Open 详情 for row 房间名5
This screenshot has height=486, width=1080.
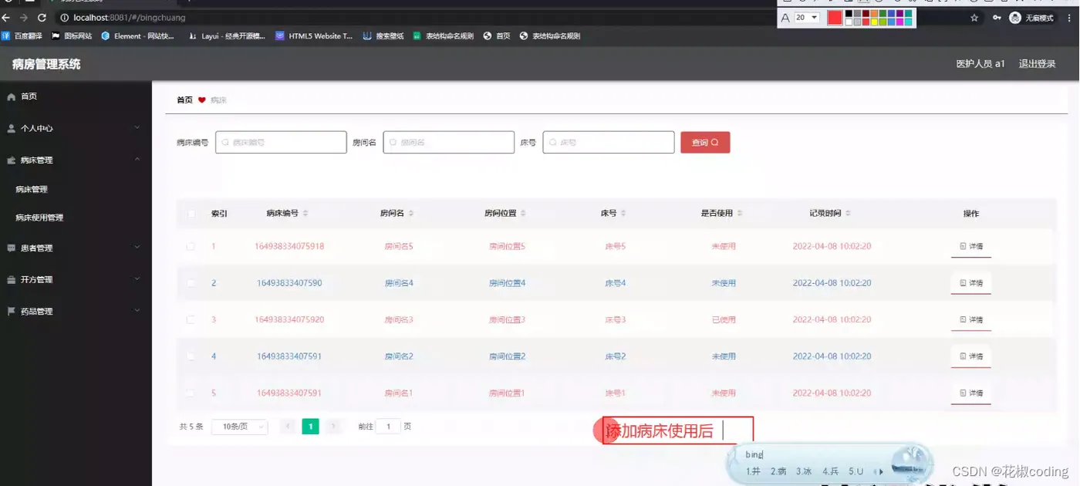971,247
